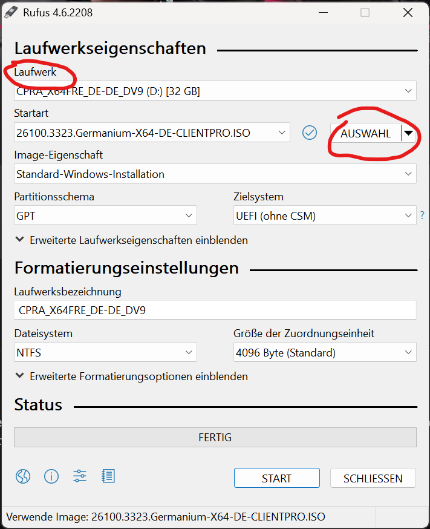Image resolution: width=430 pixels, height=529 pixels.
Task: Open the language globe icon
Action: coord(23,476)
